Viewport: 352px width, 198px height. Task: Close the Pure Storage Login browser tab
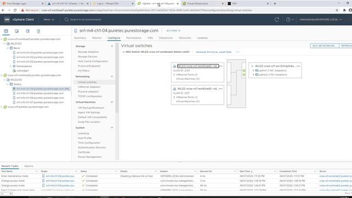[x=43, y=4]
